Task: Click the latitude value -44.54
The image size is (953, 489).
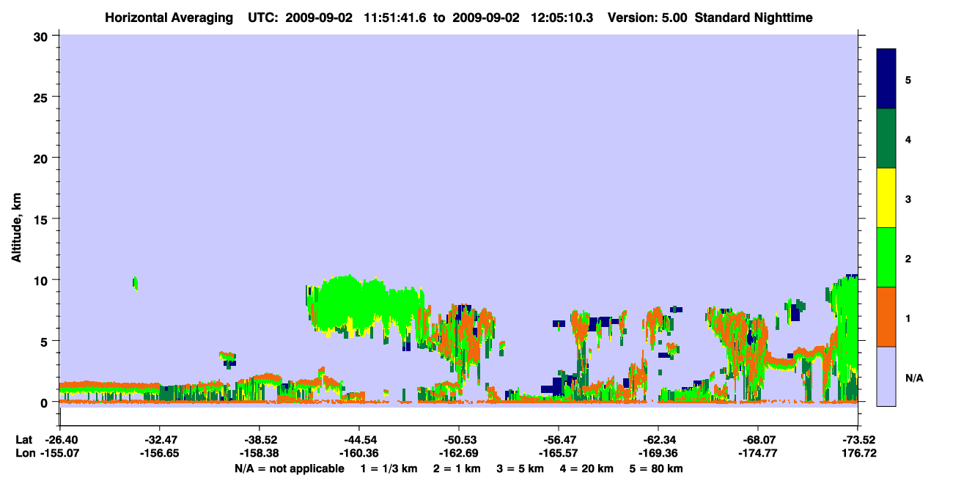Action: point(358,440)
